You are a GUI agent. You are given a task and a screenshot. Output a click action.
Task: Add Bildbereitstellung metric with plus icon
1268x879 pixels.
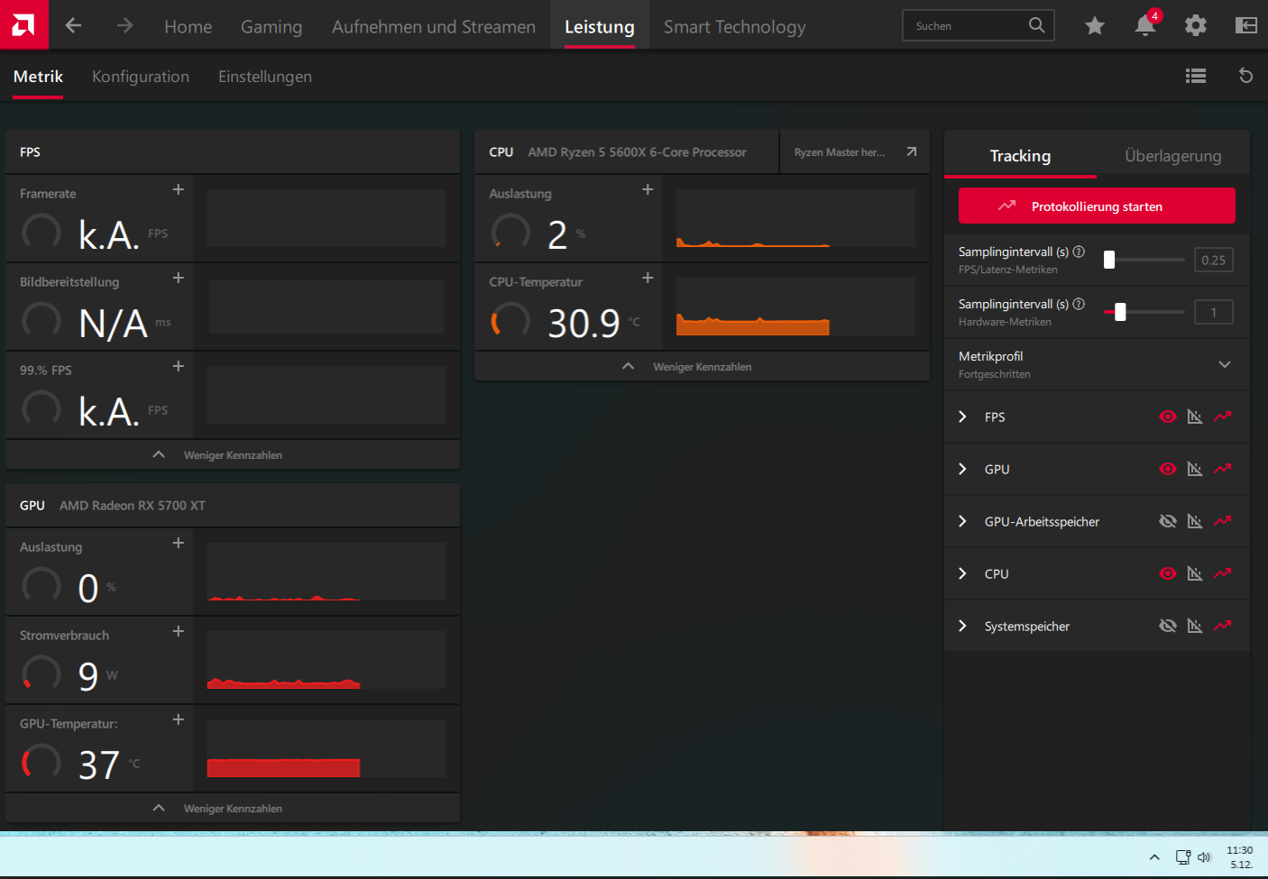pyautogui.click(x=179, y=278)
